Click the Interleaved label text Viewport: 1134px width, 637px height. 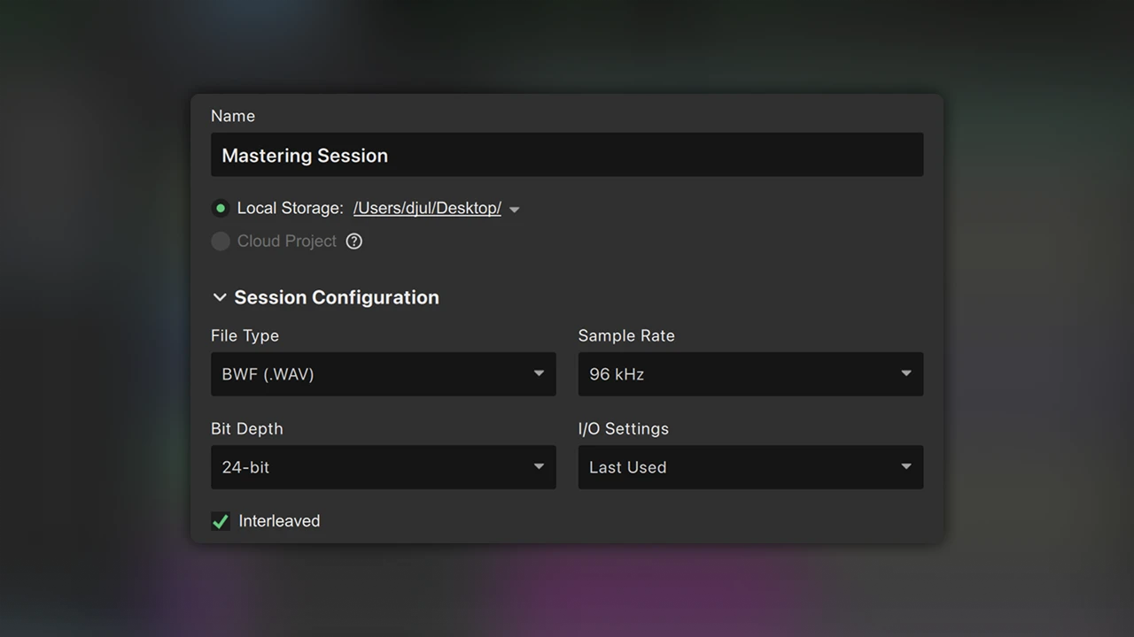pos(279,521)
